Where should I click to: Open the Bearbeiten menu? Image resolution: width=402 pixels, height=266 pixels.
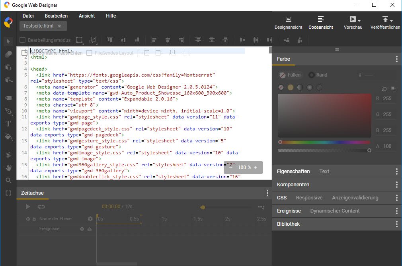56,16
